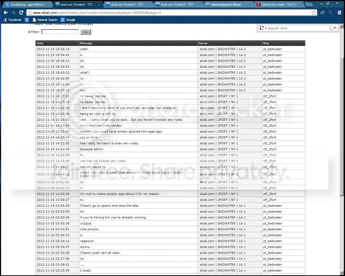Select message "like i said, he hasn't broken any rules."
The height and width of the screenshot is (276, 345).
109,143
